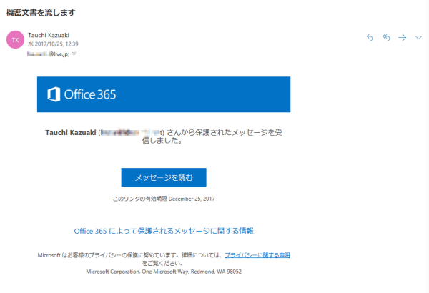The image size is (429, 293).
Task: Click the recipient address ending live.jp
Action: 48,54
